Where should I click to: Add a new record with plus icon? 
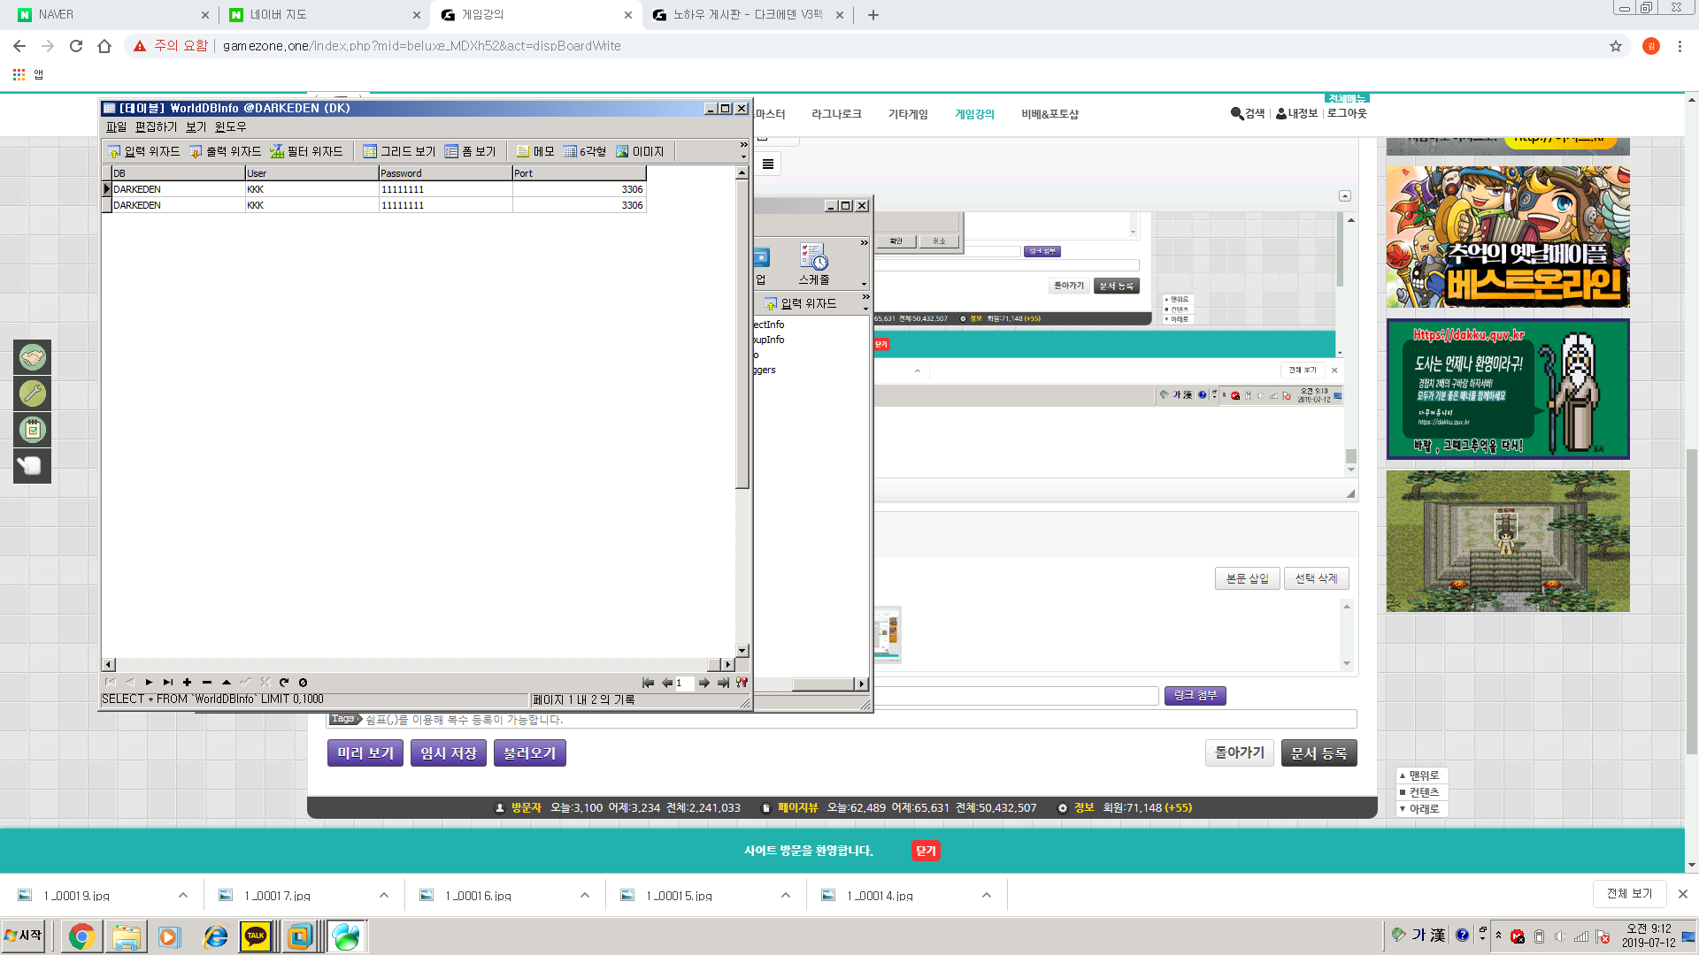(187, 683)
